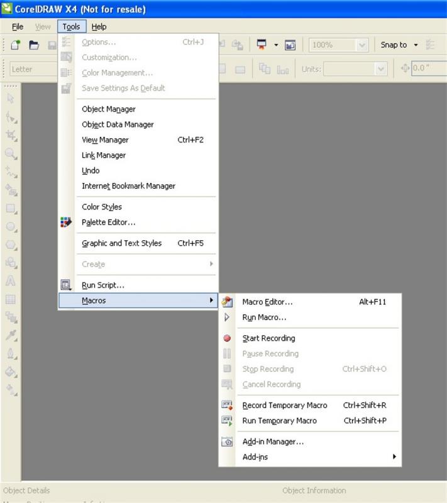Click the red Start Recording icon
This screenshot has width=447, height=503.
point(227,338)
